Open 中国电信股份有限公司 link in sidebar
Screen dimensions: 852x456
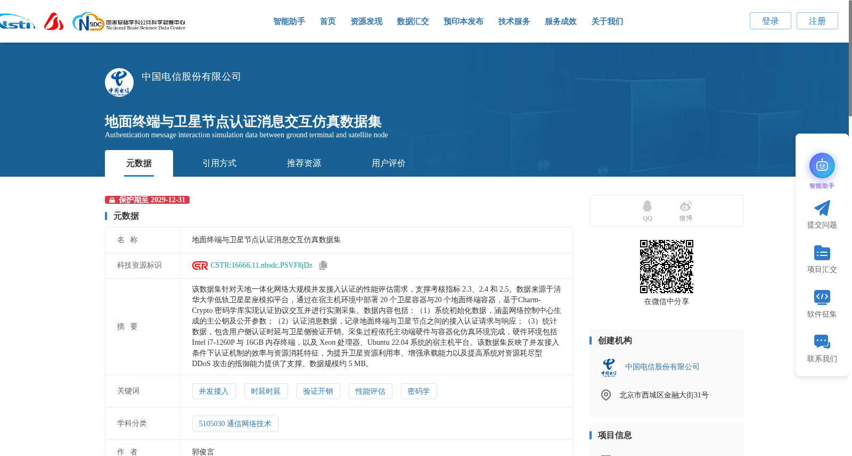(662, 367)
